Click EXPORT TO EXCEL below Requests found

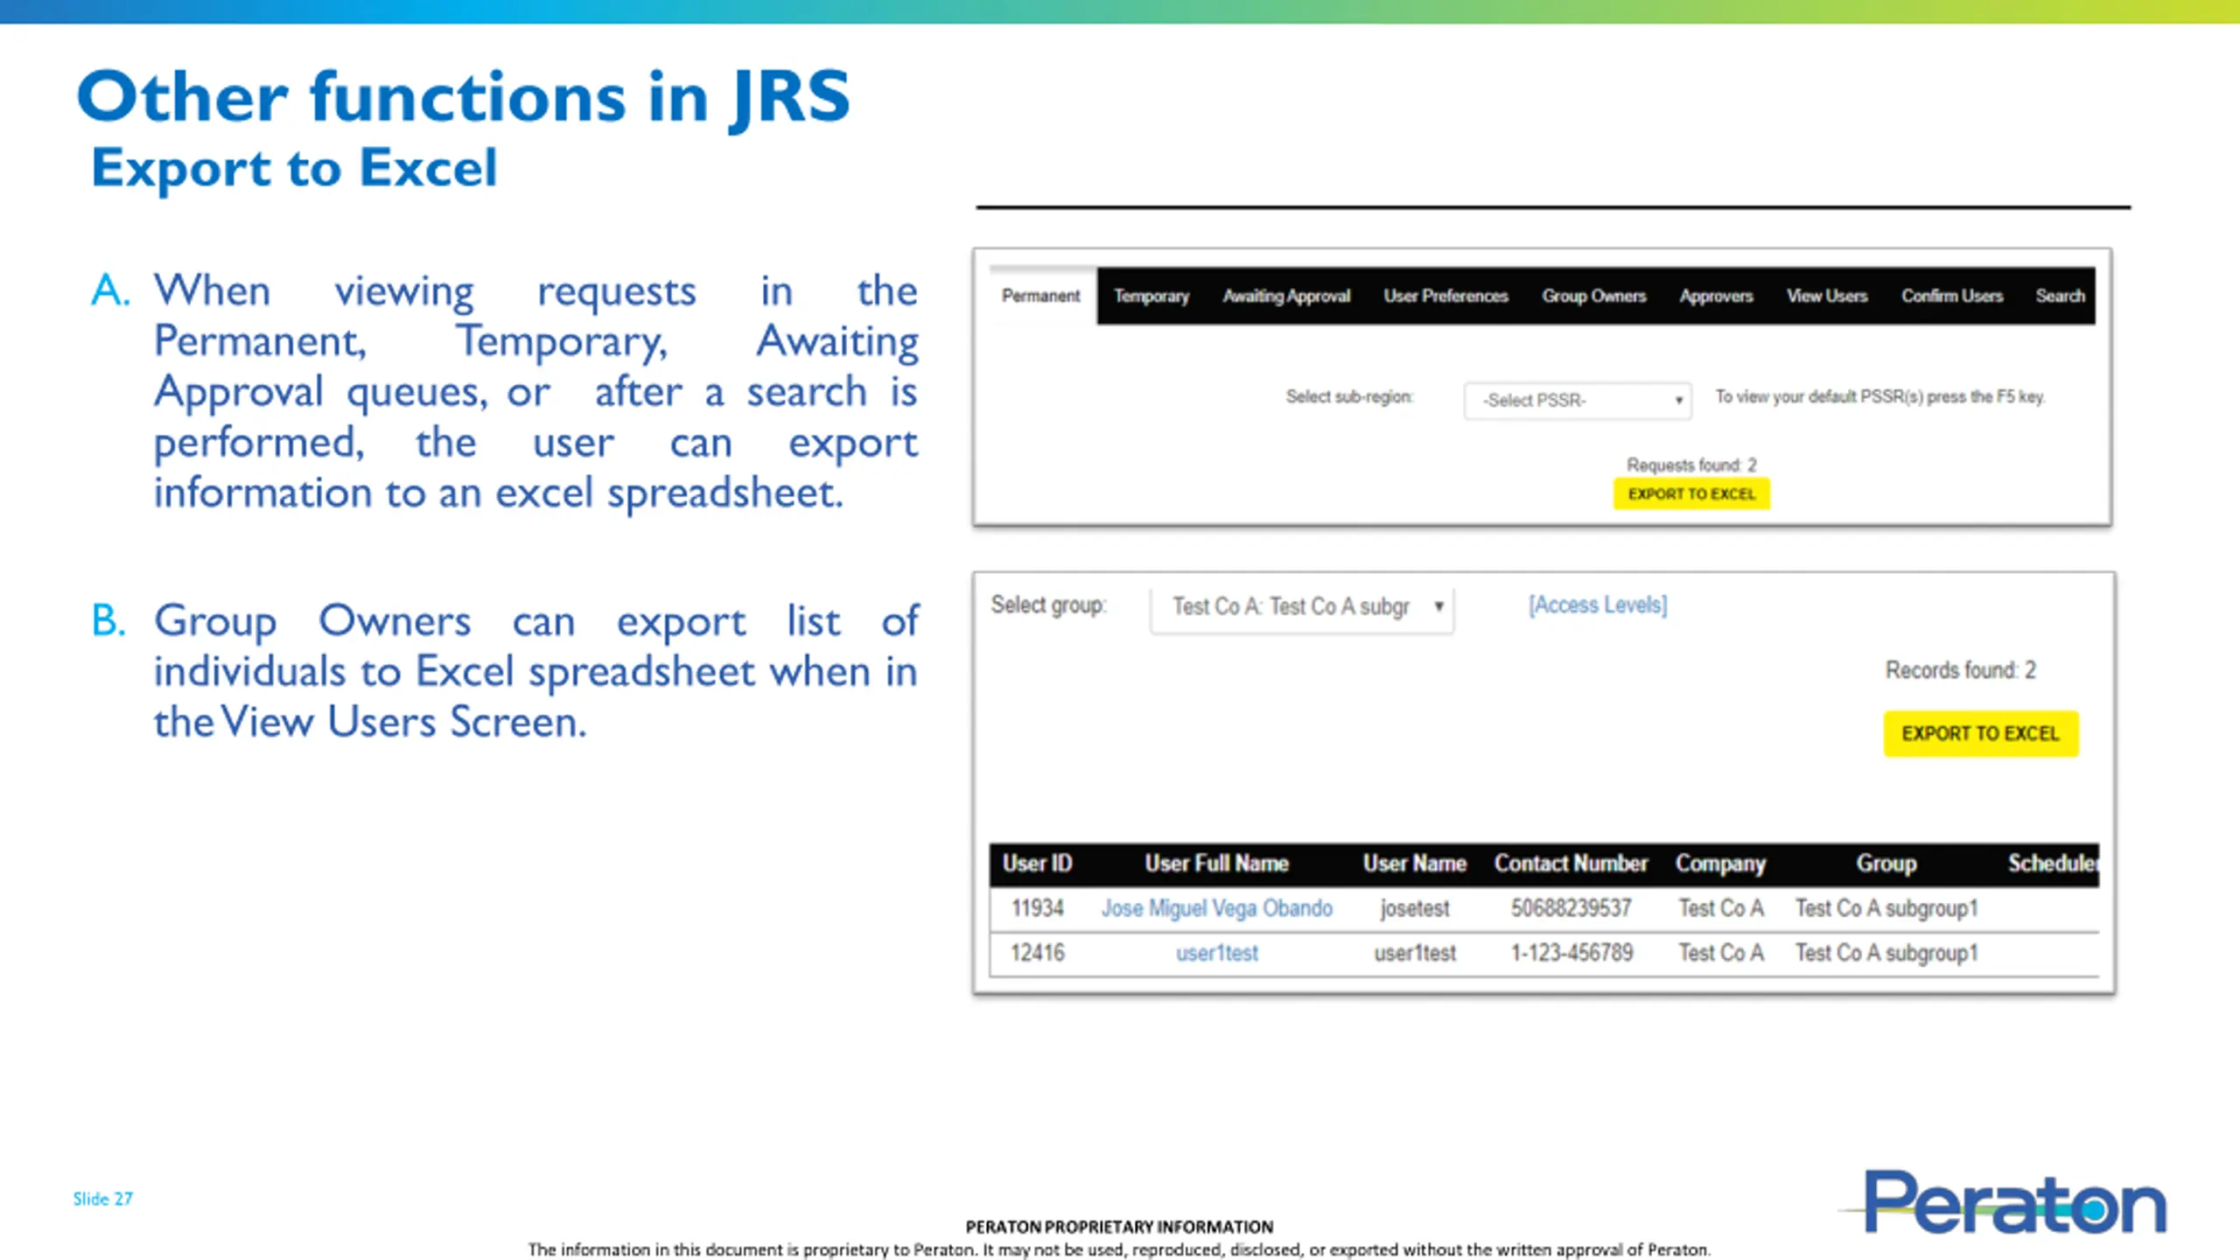pos(1691,493)
